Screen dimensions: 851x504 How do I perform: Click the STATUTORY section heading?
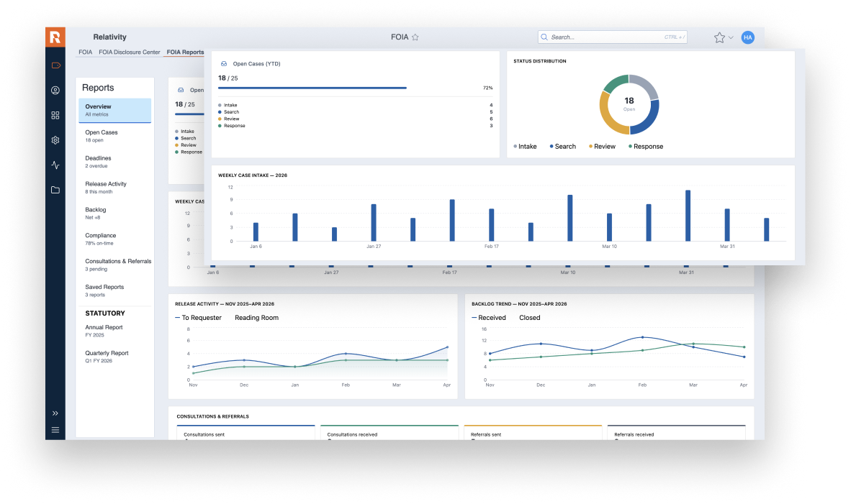click(104, 313)
